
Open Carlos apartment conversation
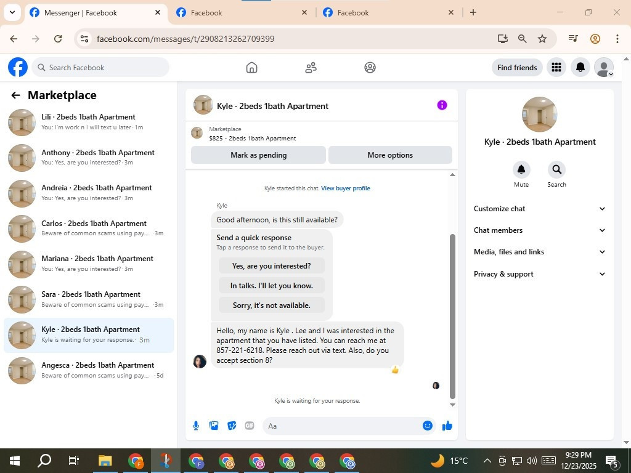click(89, 228)
